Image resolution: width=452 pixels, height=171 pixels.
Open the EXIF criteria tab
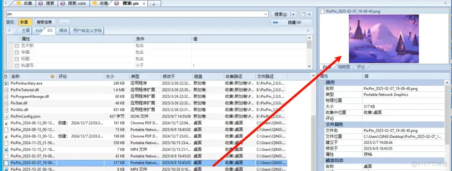[39, 30]
